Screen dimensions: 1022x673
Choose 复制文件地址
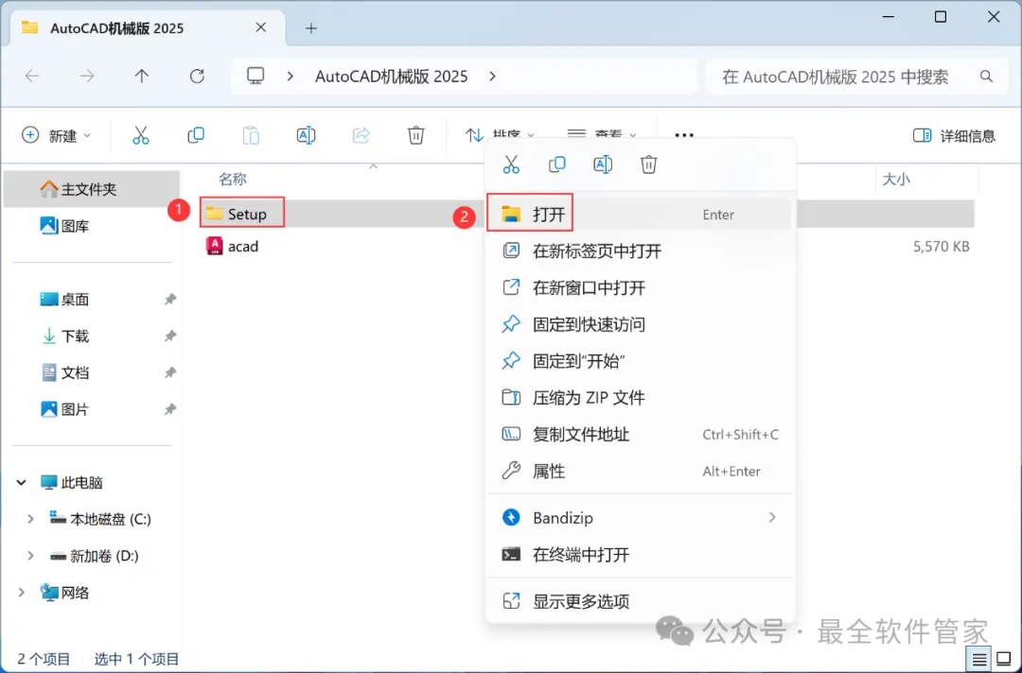click(640, 434)
